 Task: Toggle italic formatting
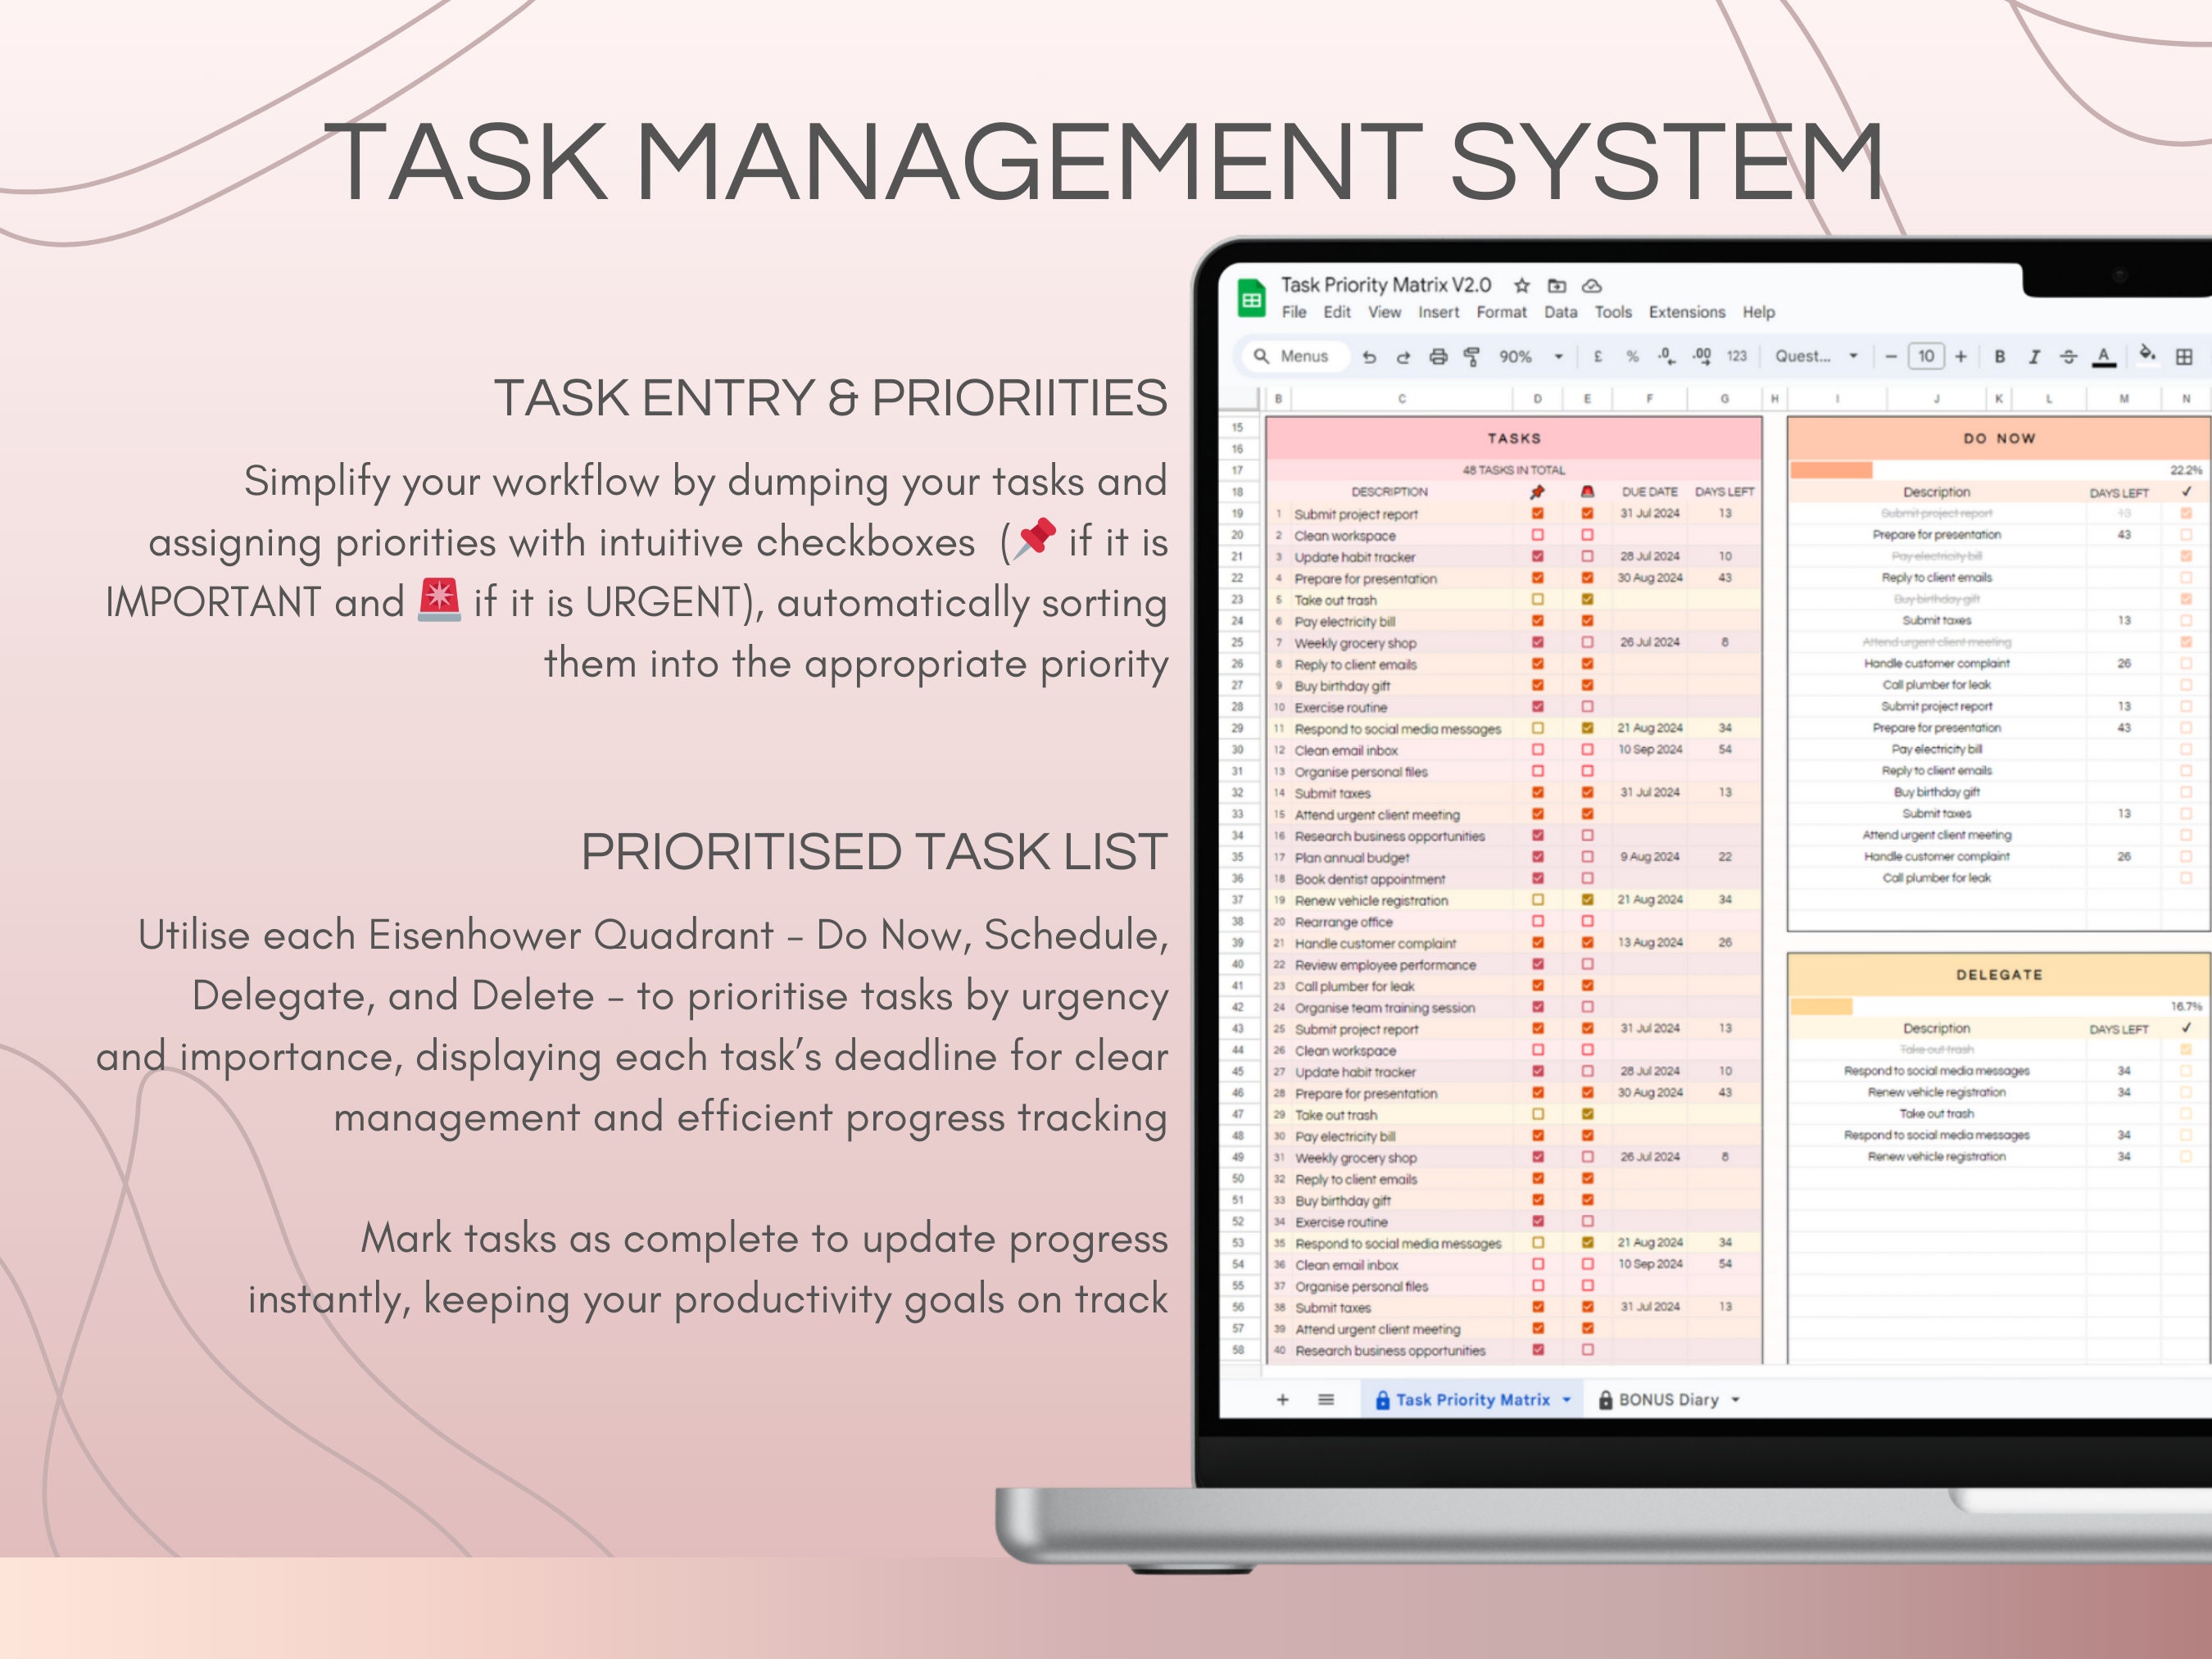(x=2033, y=357)
